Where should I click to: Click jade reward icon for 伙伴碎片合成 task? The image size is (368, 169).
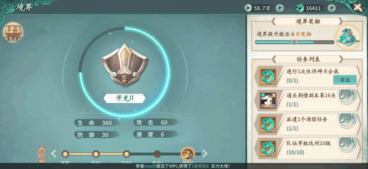pyautogui.click(x=268, y=76)
